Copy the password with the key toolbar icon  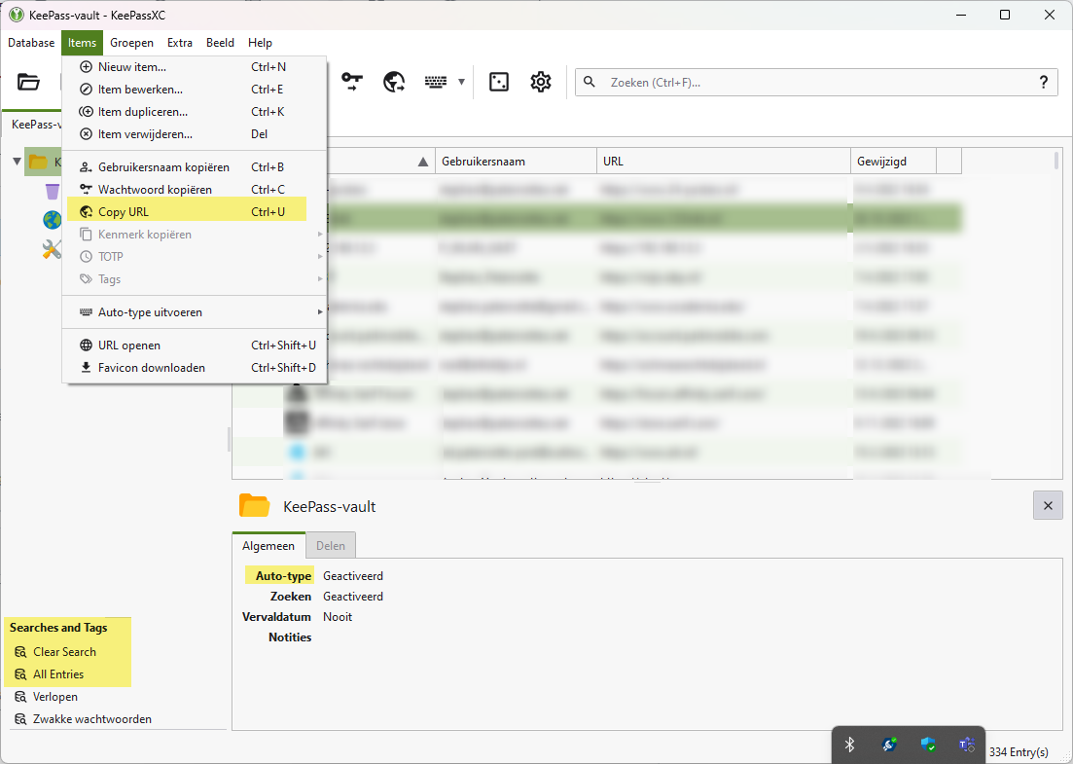point(353,82)
